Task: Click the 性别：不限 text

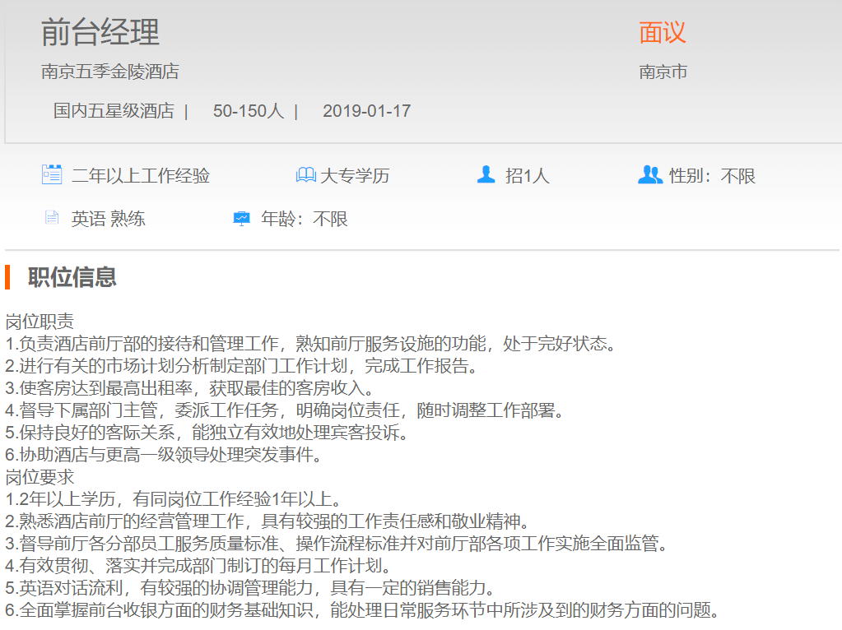Action: (712, 176)
